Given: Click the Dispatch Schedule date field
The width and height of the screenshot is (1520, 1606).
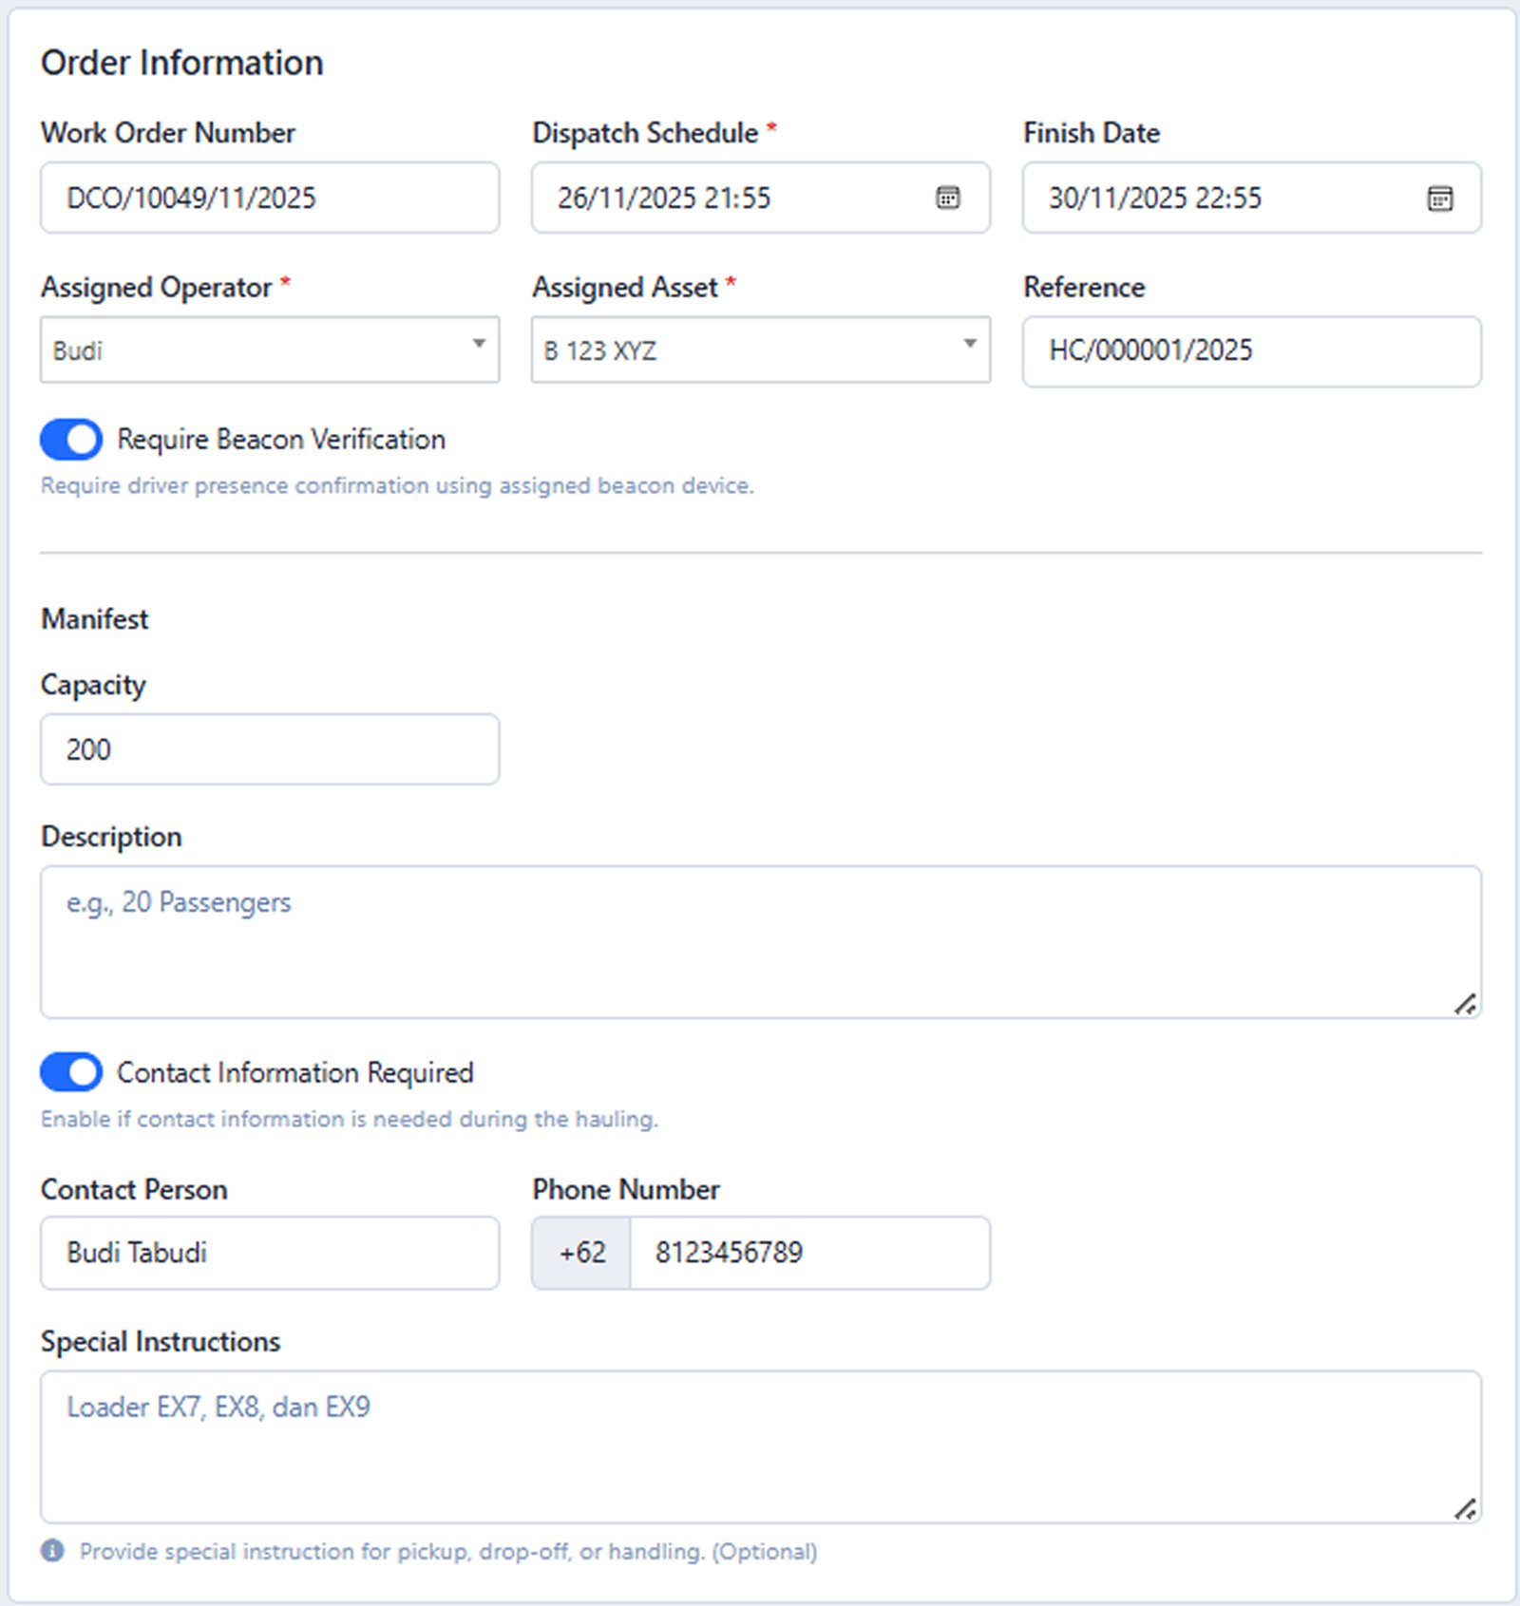Looking at the screenshot, I should (x=731, y=198).
